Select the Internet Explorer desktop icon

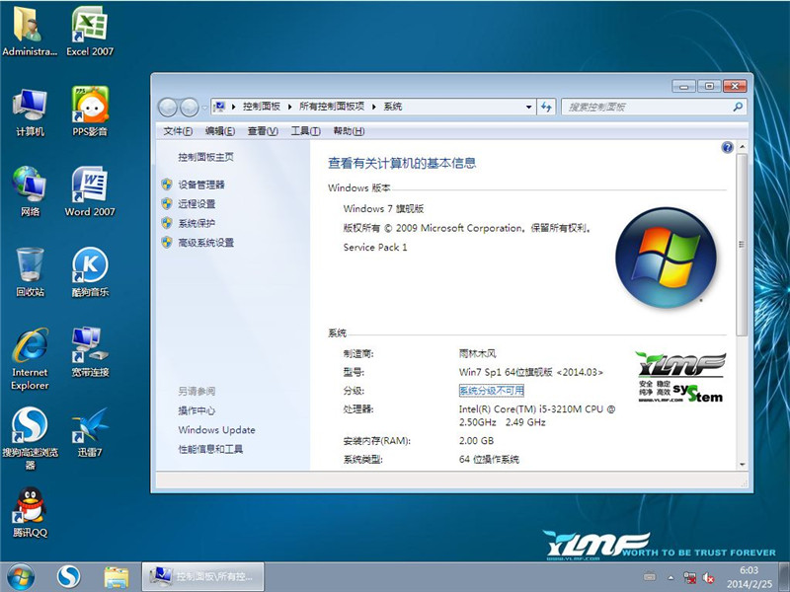point(30,358)
